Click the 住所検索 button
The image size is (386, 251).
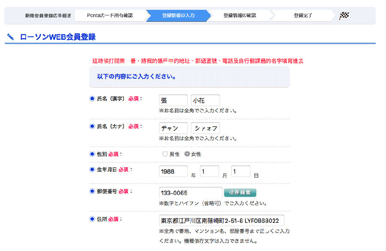[x=240, y=192]
